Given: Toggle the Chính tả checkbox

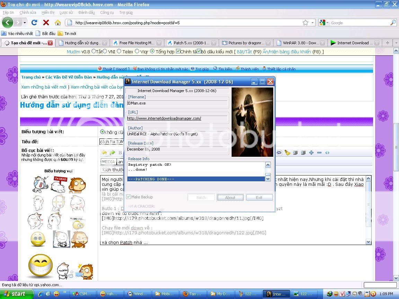Looking at the screenshot, I should click(178, 51).
